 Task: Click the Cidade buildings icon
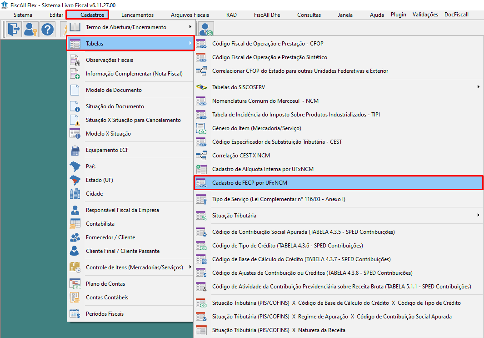pos(75,194)
